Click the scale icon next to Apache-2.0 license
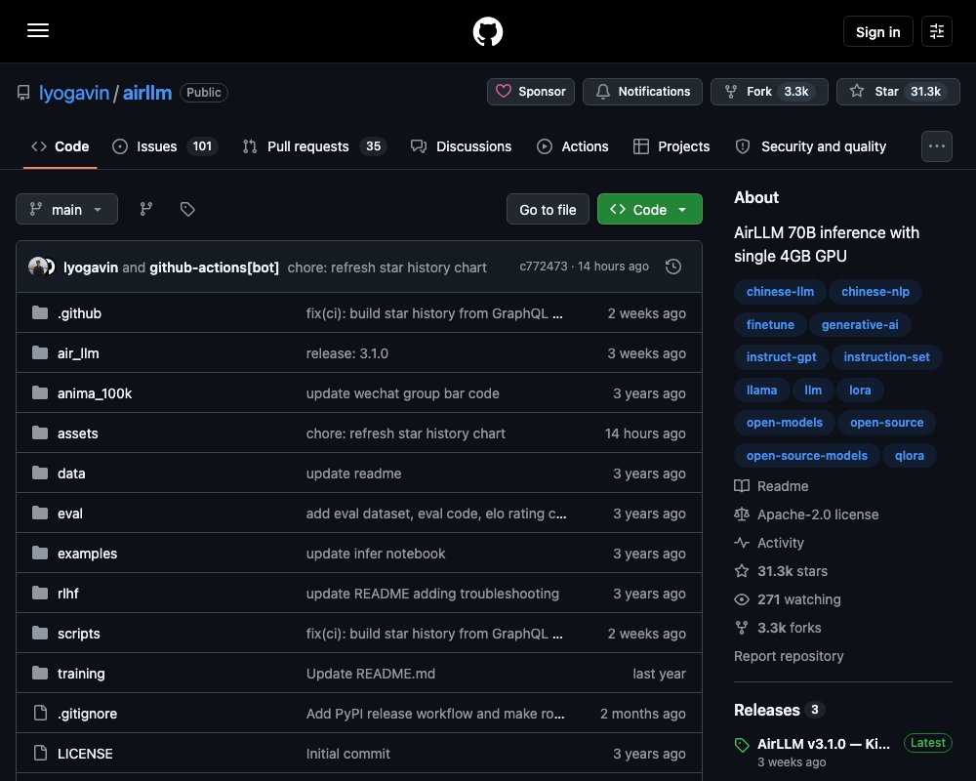976x781 pixels. pyautogui.click(x=742, y=514)
